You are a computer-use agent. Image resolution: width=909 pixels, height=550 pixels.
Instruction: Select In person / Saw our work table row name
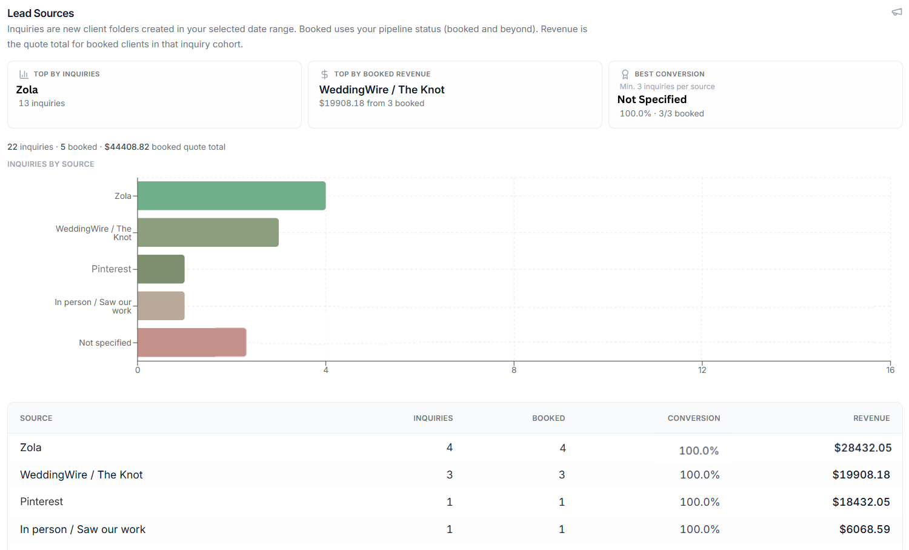(x=82, y=529)
